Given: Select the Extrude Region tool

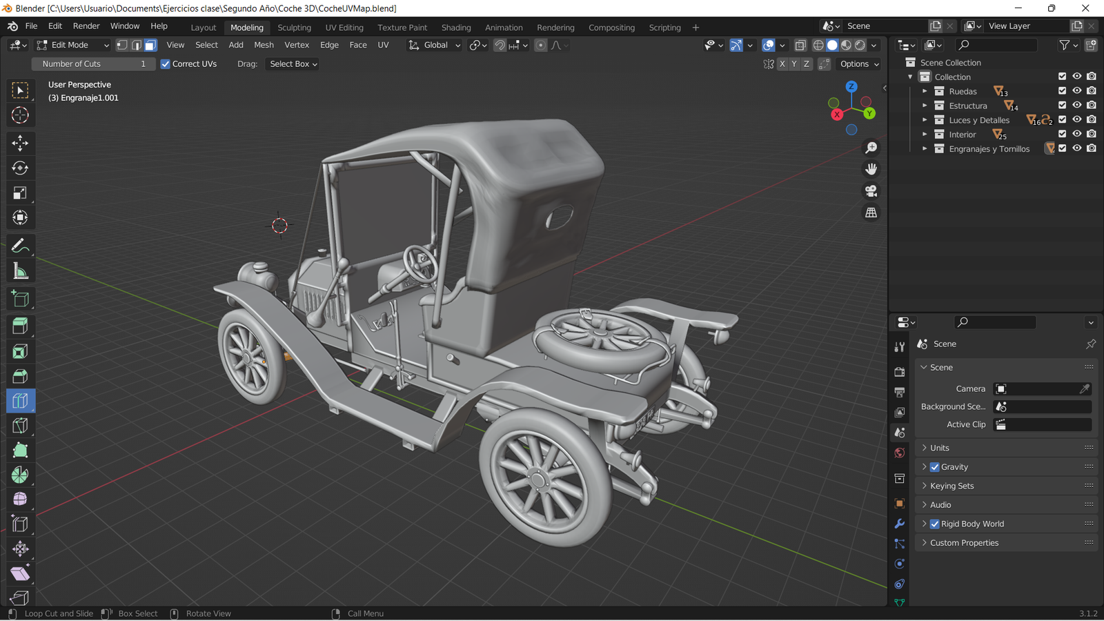Looking at the screenshot, I should 20,326.
